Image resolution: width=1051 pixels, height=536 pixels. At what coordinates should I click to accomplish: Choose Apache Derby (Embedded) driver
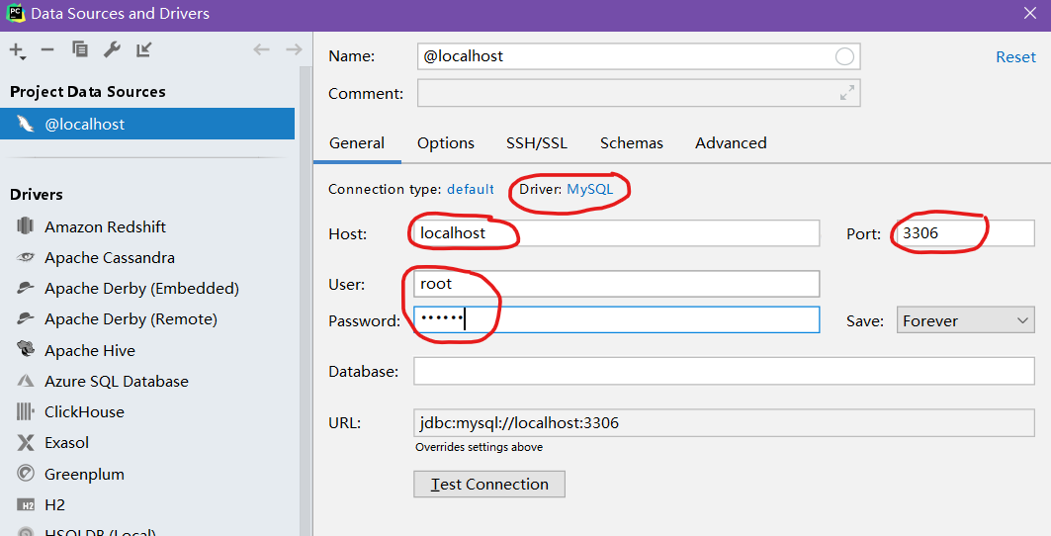click(x=141, y=289)
